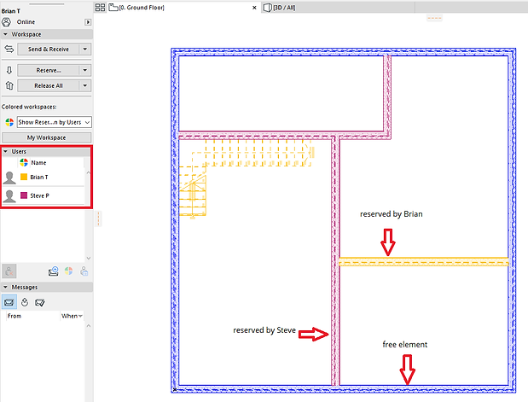This screenshot has height=402, width=528.
Task: Click Brian T's yellow color swatch
Action: click(x=24, y=177)
